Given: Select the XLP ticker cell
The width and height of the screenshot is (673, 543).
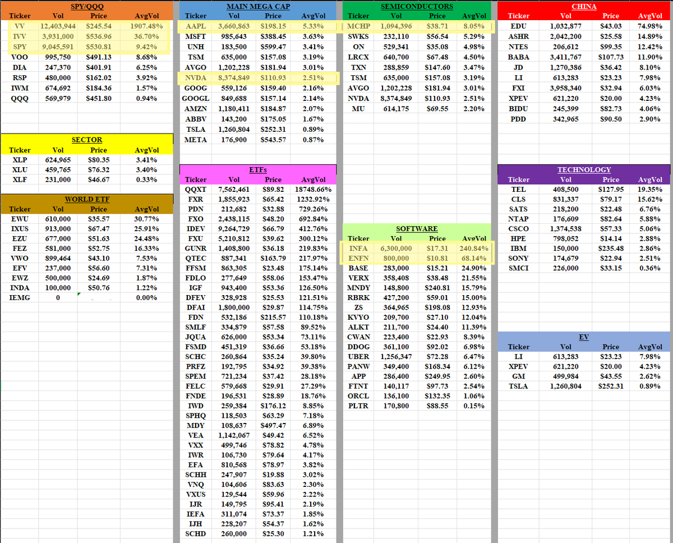Looking at the screenshot, I should 20,160.
